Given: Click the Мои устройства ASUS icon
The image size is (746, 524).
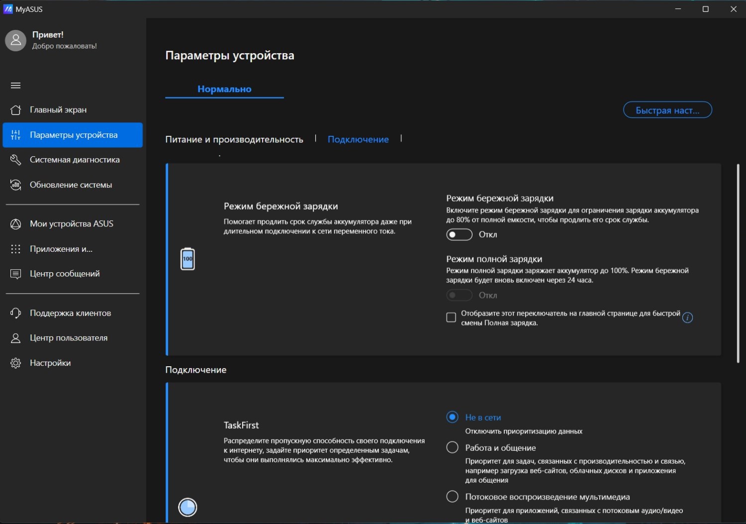Looking at the screenshot, I should [16, 224].
